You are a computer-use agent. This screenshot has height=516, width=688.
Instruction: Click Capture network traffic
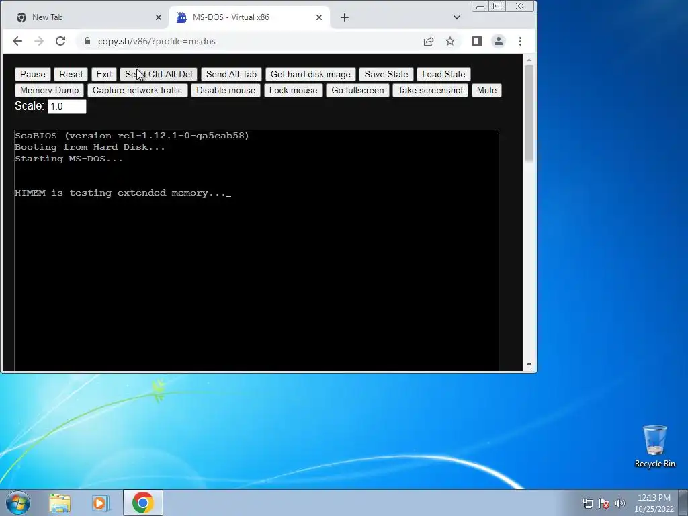pos(137,91)
